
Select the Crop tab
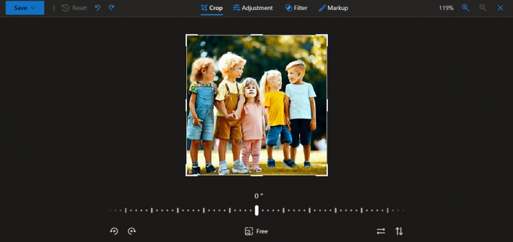[x=212, y=8]
